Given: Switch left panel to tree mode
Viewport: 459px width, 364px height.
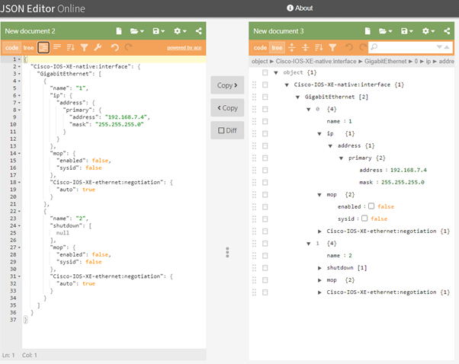Looking at the screenshot, I should coord(28,48).
